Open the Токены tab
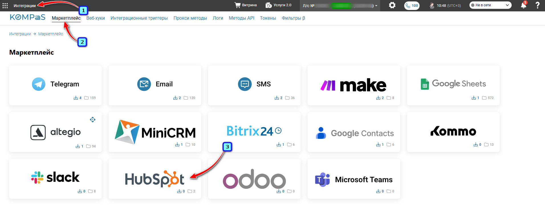 coord(268,18)
